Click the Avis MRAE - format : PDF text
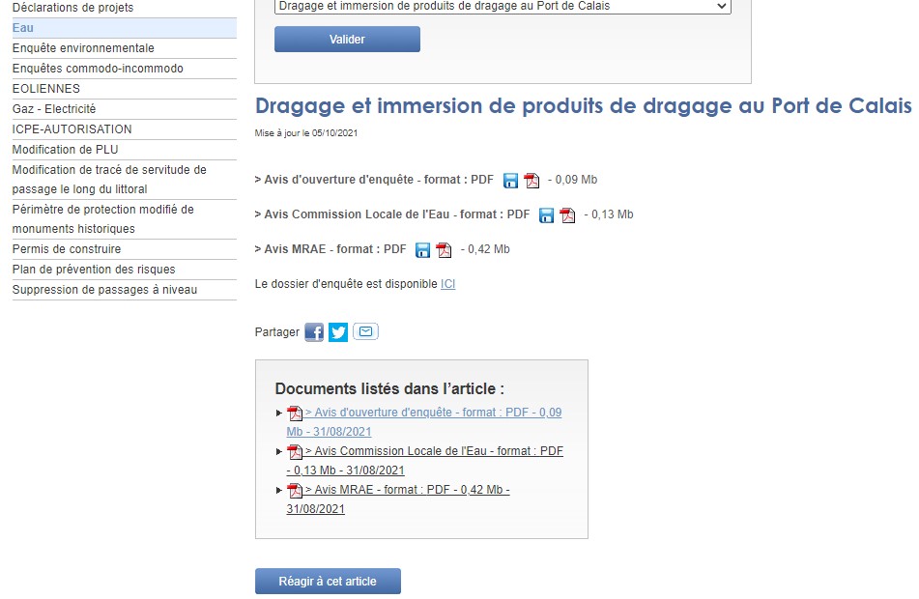Viewport: 919px width, 599px height. [x=330, y=249]
